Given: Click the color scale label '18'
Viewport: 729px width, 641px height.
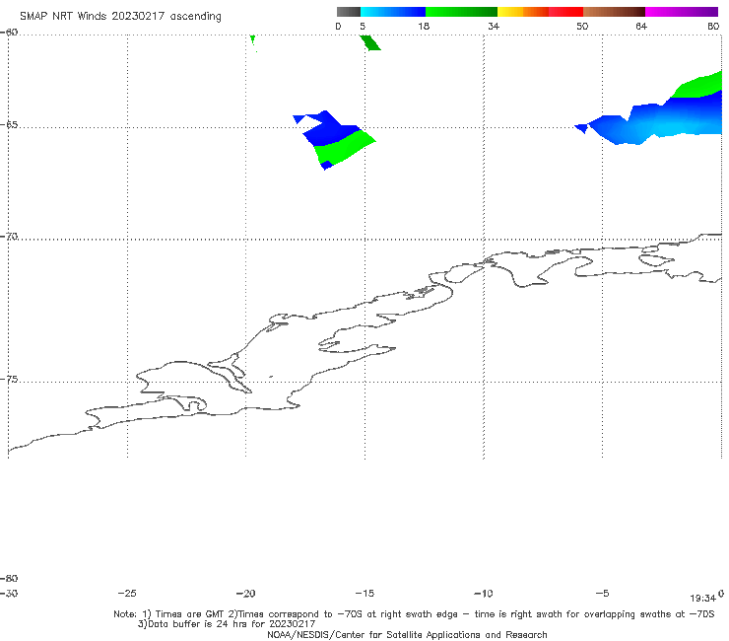Looking at the screenshot, I should pyautogui.click(x=424, y=26).
